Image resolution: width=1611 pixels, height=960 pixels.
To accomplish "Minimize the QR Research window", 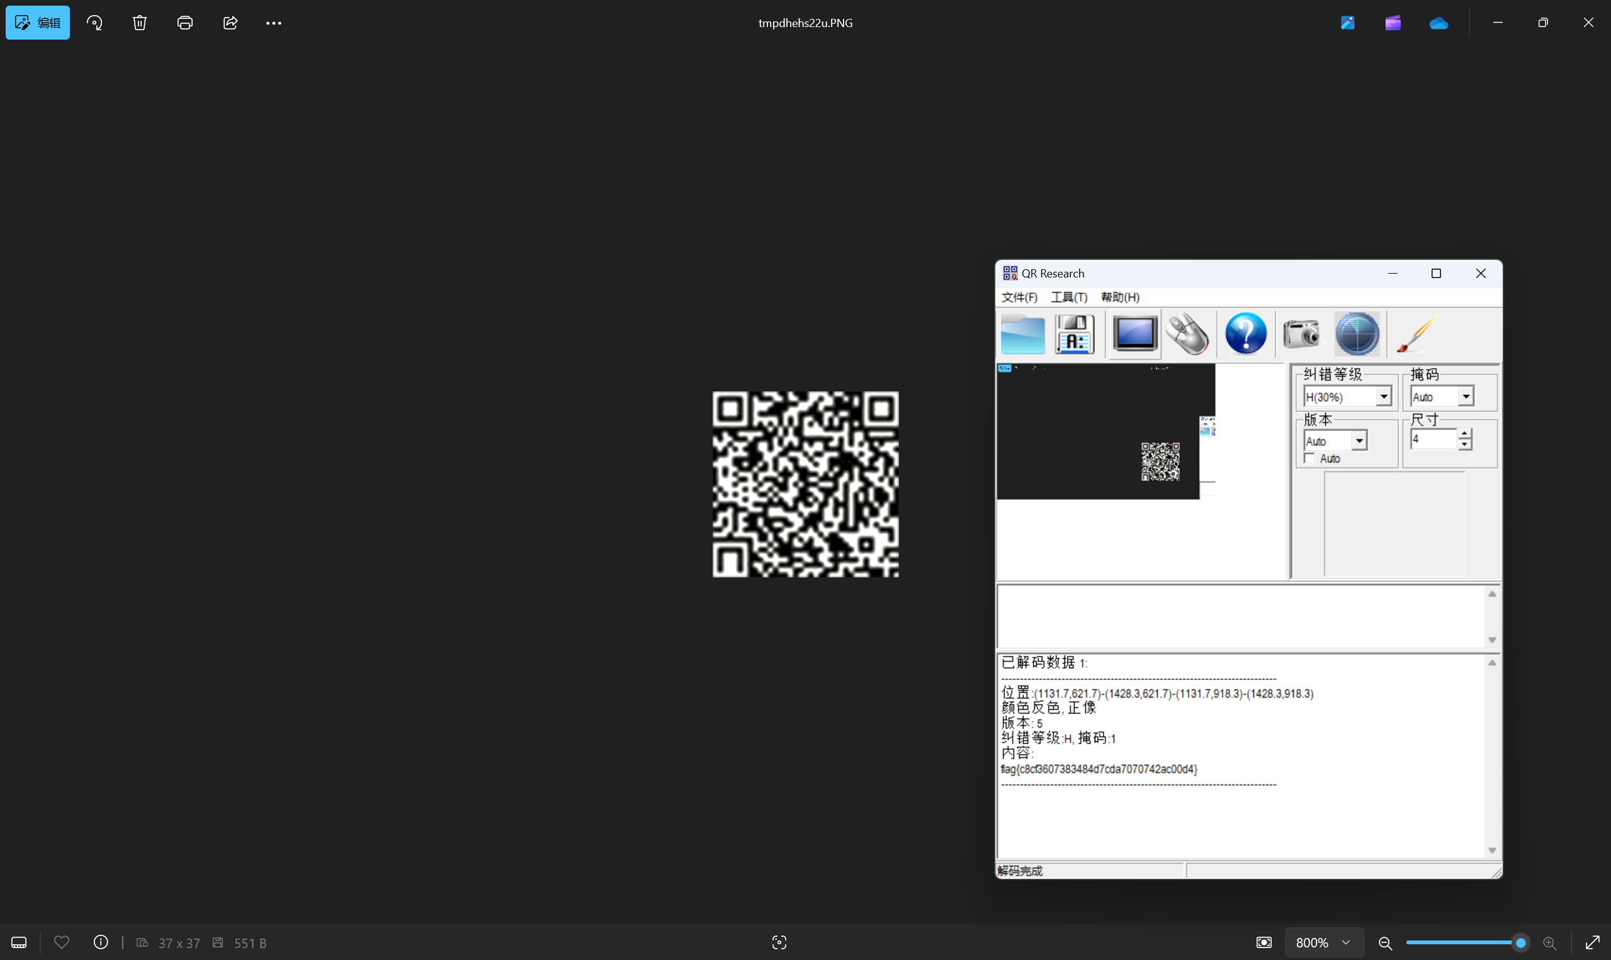I will point(1393,274).
